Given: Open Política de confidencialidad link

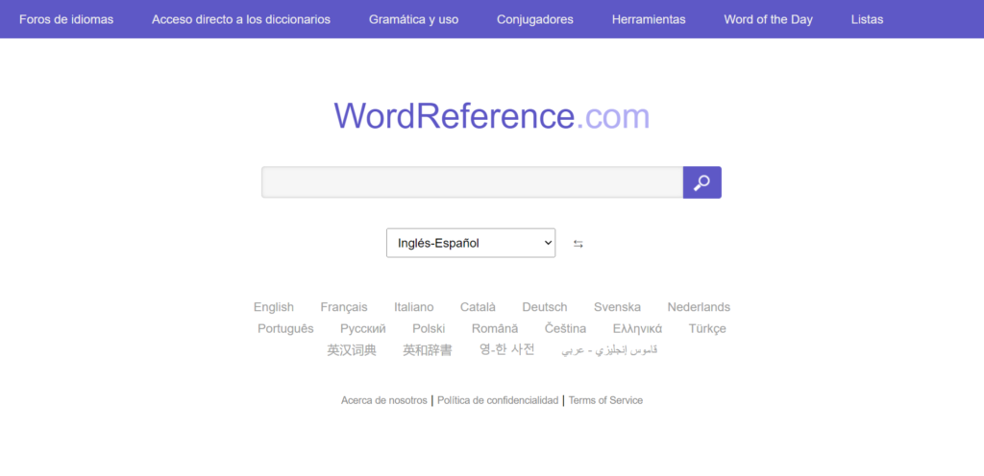Looking at the screenshot, I should 498,400.
